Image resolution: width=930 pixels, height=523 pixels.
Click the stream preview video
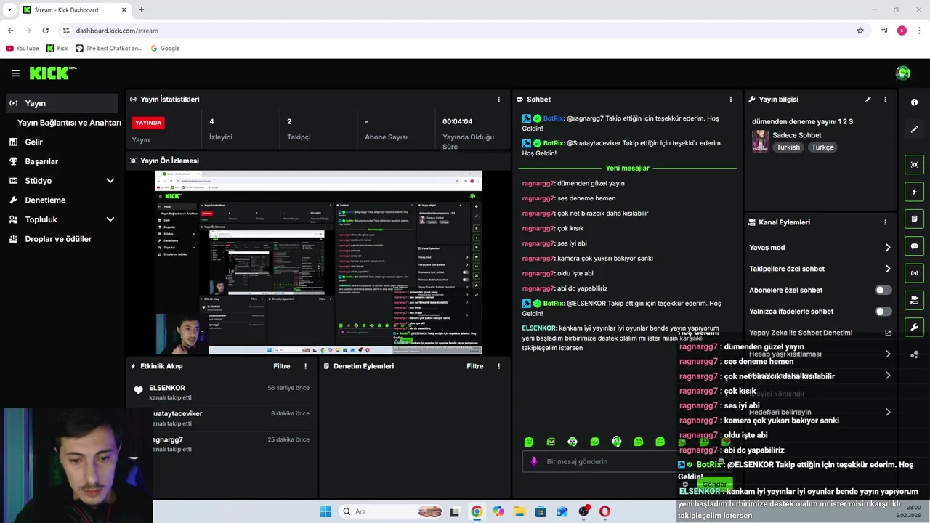click(318, 262)
